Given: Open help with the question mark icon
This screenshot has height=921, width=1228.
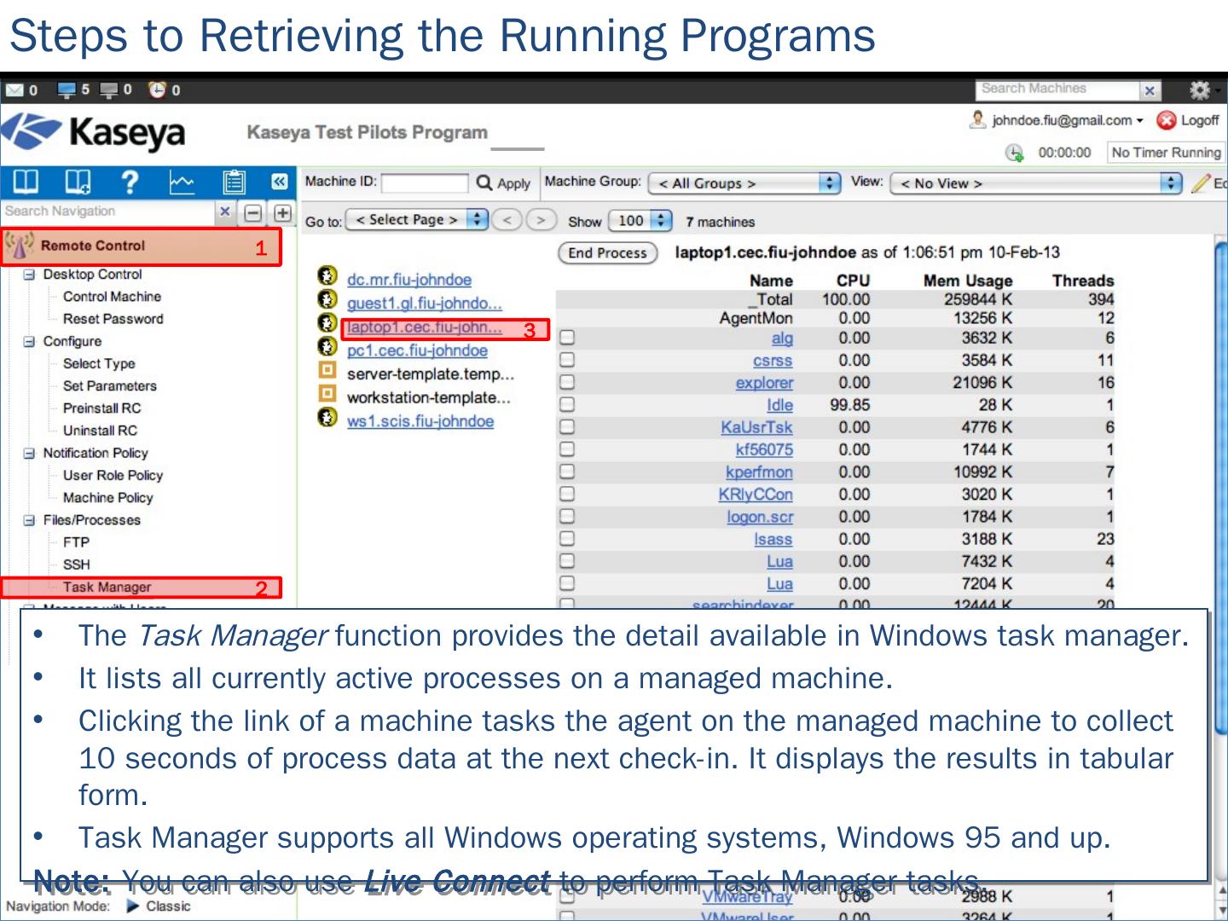Looking at the screenshot, I should [x=130, y=182].
